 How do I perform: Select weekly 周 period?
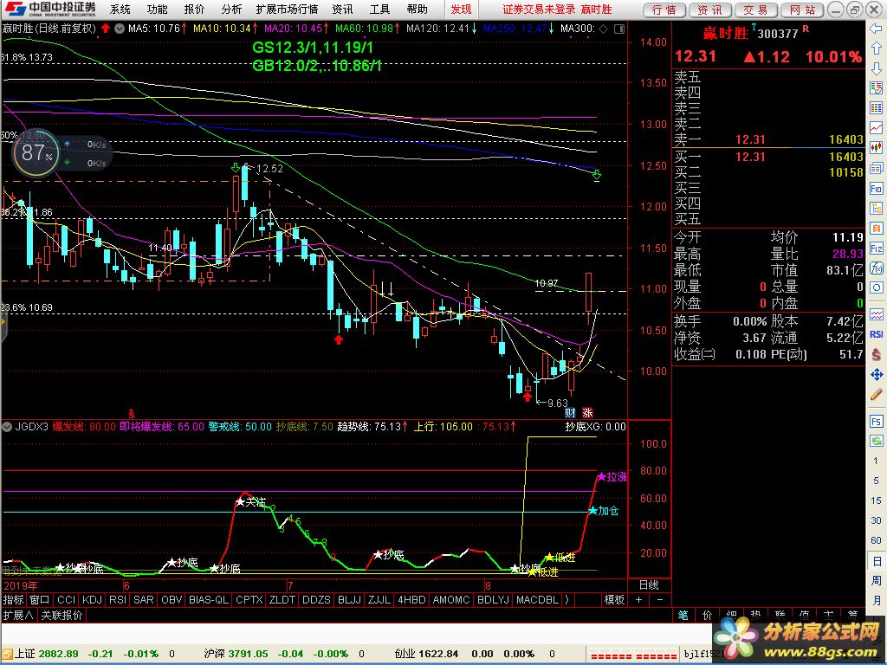point(876,581)
